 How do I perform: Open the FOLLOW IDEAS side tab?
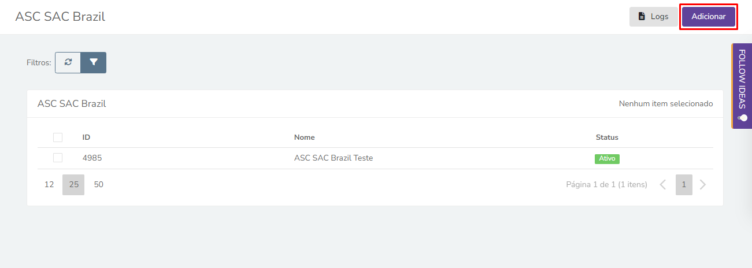click(x=742, y=86)
